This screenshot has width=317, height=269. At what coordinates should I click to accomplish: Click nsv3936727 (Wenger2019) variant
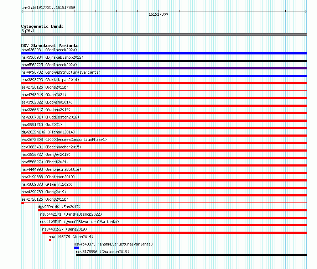[46, 154]
